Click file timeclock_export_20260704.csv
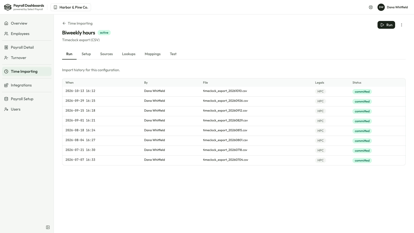Viewport: 414px width, 233px height. tap(225, 160)
